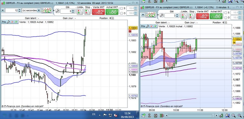Enable the O checkbox in the left chart
The width and height of the screenshot is (244, 119).
point(122,13)
